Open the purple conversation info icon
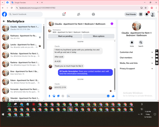 click(112, 24)
